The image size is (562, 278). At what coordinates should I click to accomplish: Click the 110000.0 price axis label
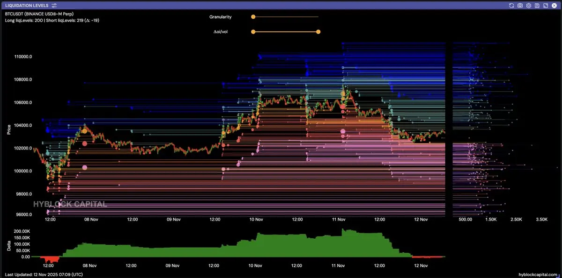tap(23, 57)
